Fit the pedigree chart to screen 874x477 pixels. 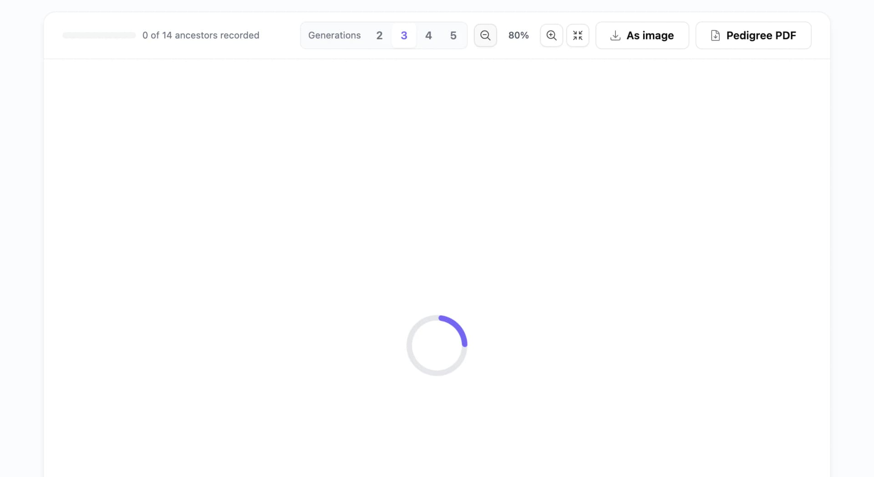click(x=578, y=36)
